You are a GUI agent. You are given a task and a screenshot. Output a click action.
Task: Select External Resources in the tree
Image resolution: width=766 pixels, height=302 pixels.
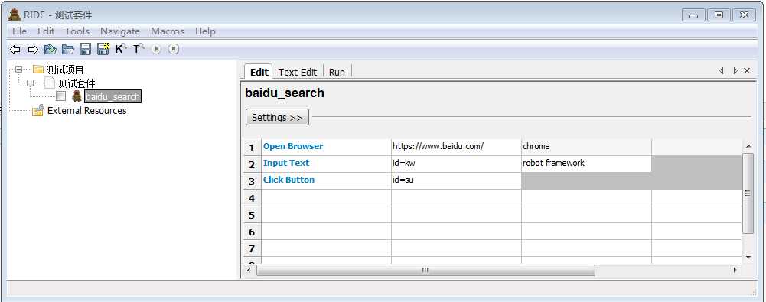[86, 111]
